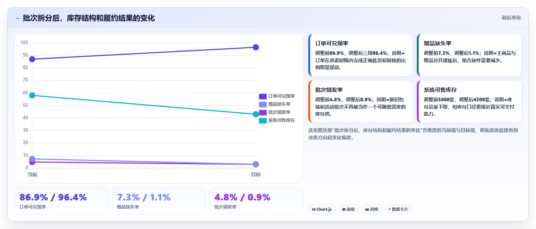
Task: Click the 目标 x-axis label
Action: (256, 175)
